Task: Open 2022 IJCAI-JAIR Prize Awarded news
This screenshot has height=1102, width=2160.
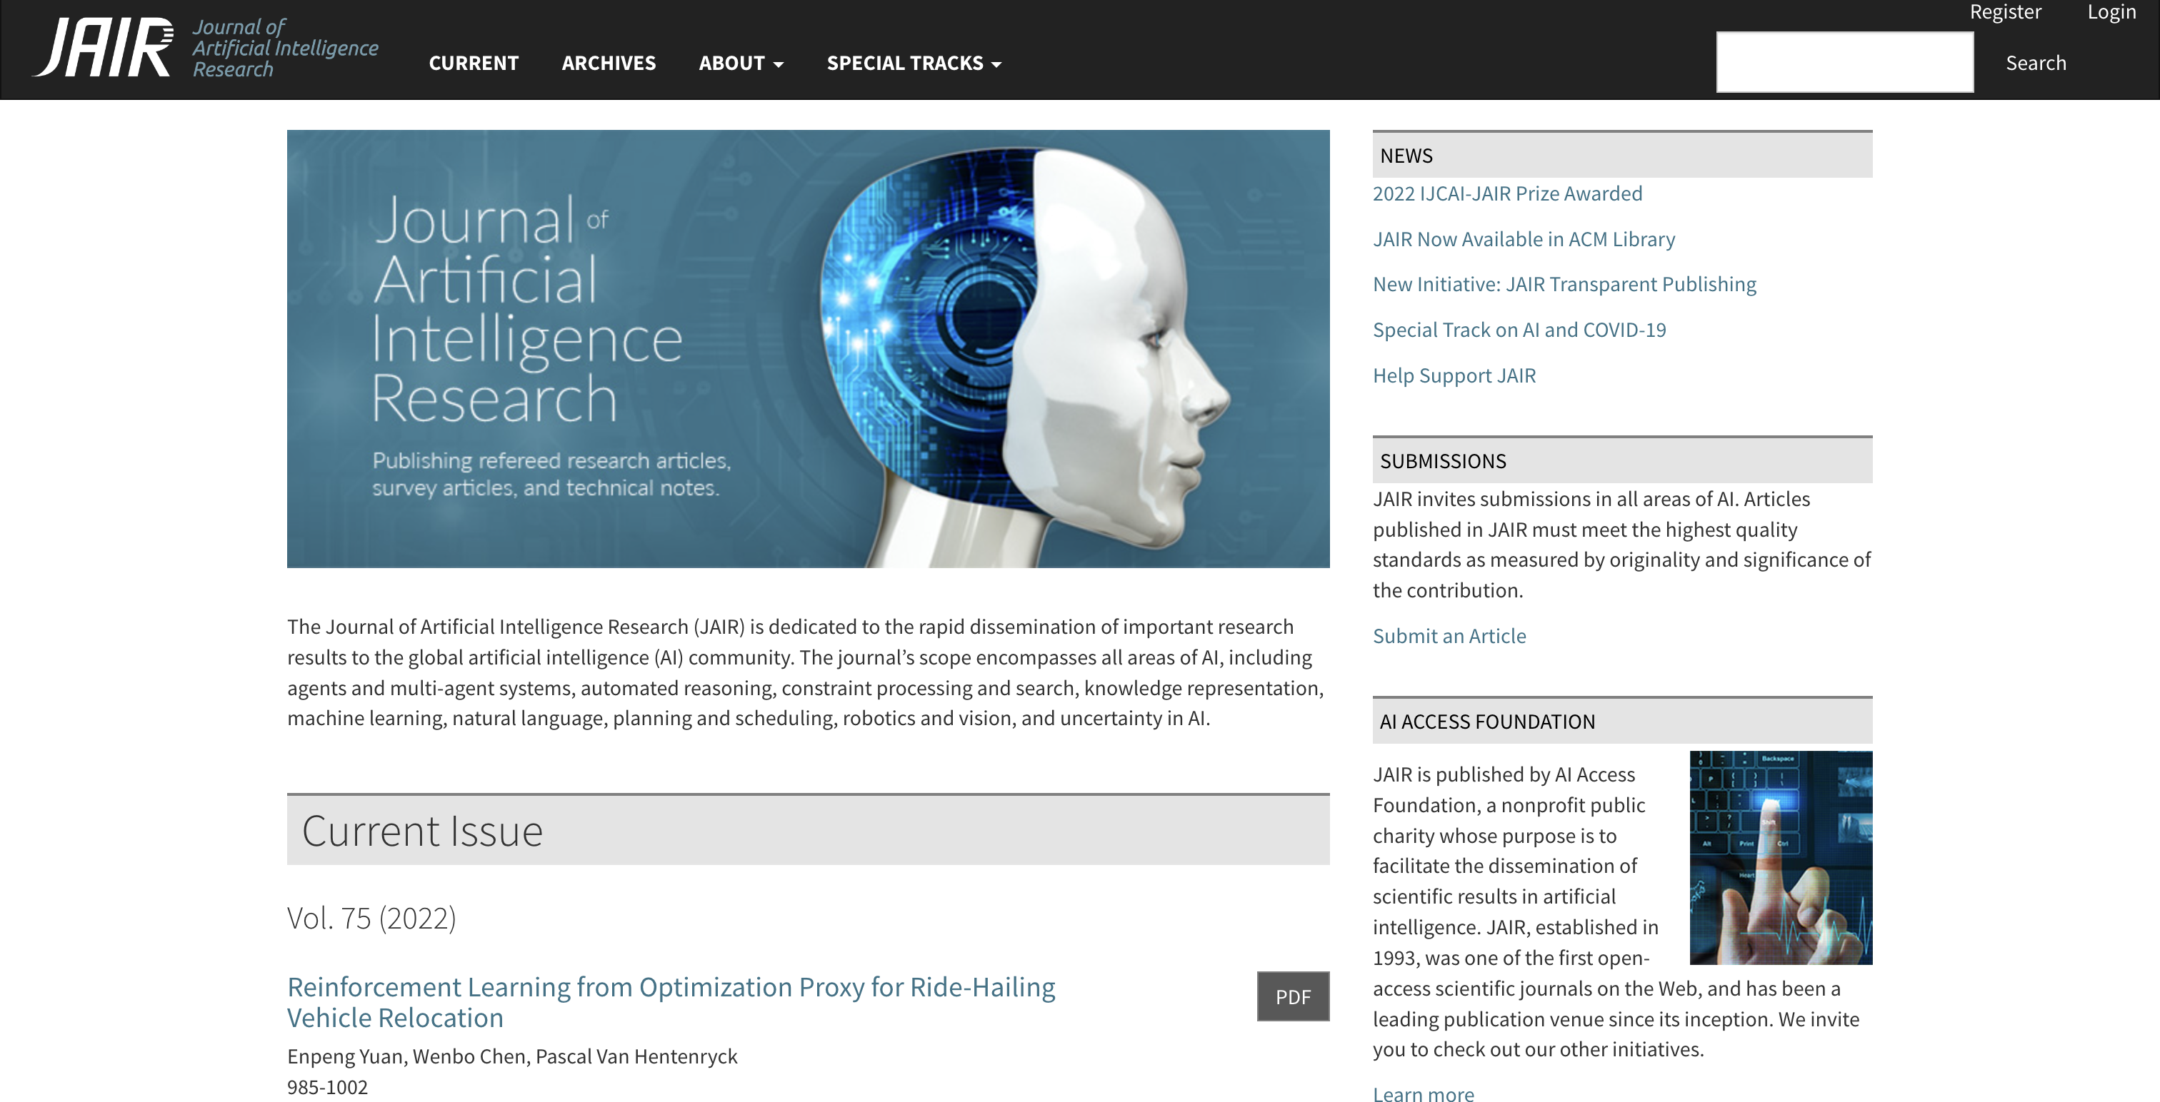Action: point(1507,193)
